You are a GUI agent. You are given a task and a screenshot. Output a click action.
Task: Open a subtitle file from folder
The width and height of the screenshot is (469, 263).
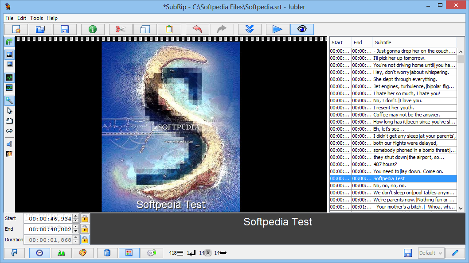40,29
